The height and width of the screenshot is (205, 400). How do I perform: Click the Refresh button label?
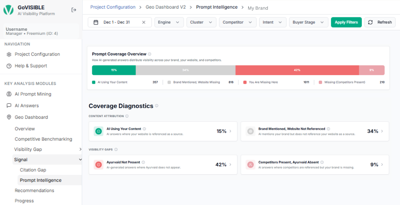(x=384, y=23)
